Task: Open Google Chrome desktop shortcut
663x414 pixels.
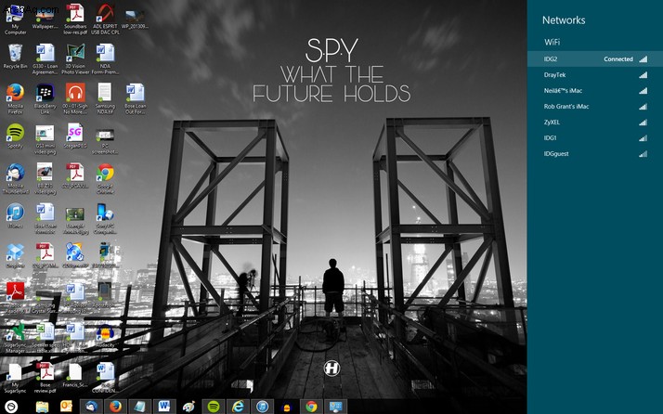Action: pos(105,179)
